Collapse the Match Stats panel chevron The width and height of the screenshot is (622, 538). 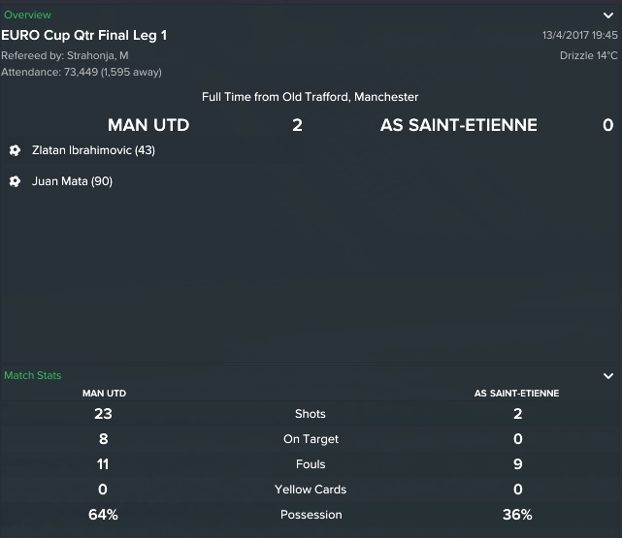point(608,376)
